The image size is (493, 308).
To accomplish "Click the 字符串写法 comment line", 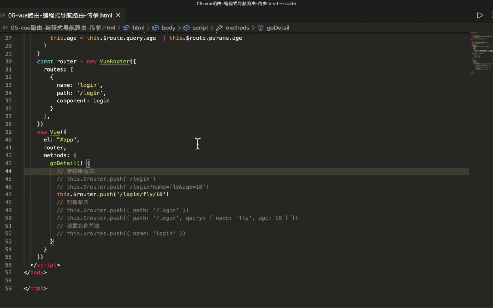I will pos(75,171).
